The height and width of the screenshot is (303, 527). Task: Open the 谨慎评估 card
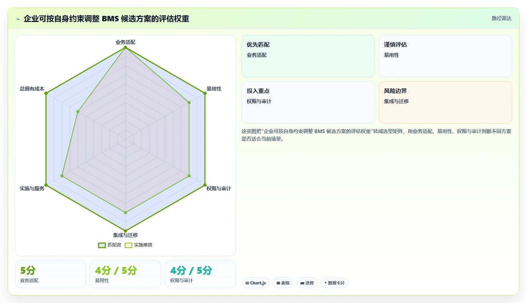click(x=445, y=56)
